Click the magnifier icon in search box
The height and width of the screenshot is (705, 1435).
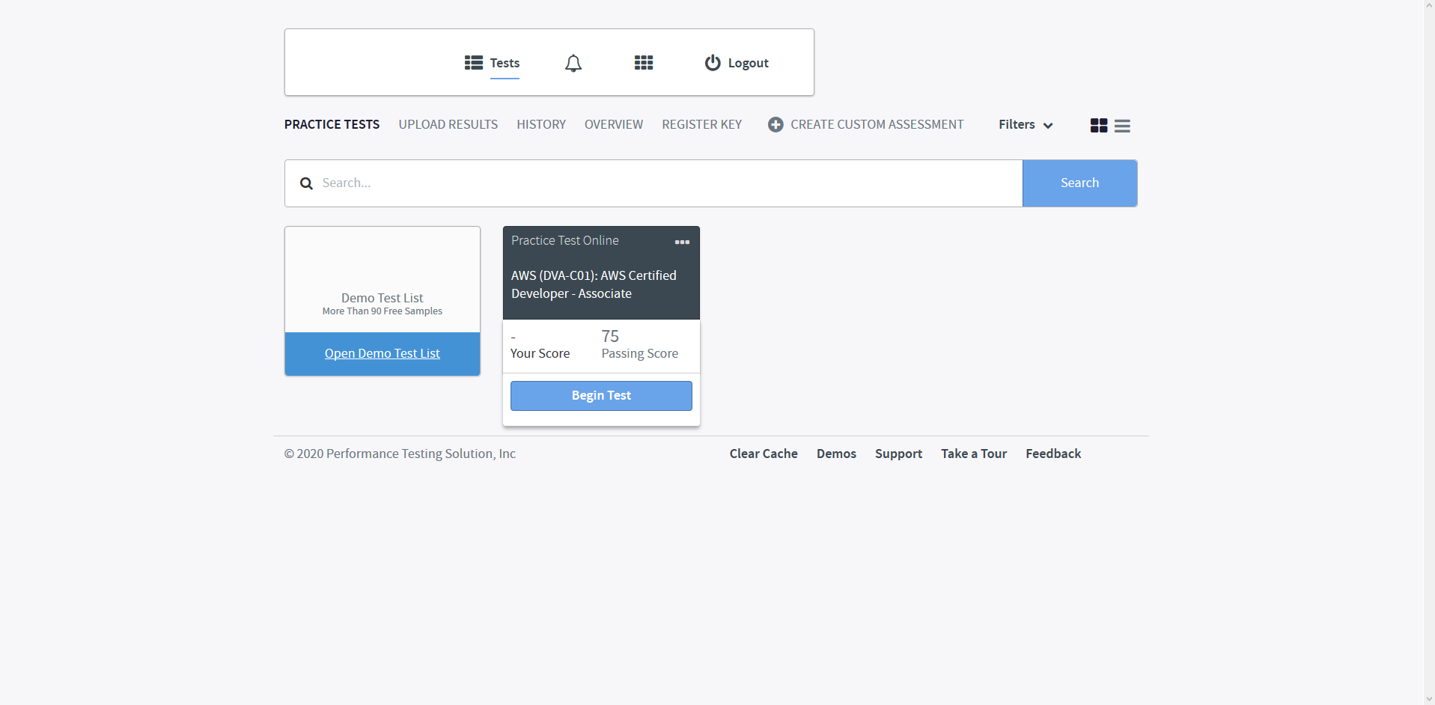(x=306, y=183)
